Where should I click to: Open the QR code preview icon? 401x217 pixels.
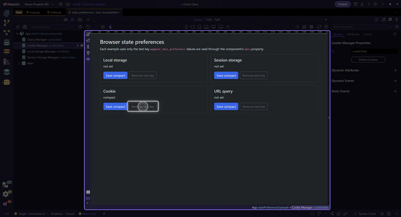pyautogui.click(x=311, y=27)
